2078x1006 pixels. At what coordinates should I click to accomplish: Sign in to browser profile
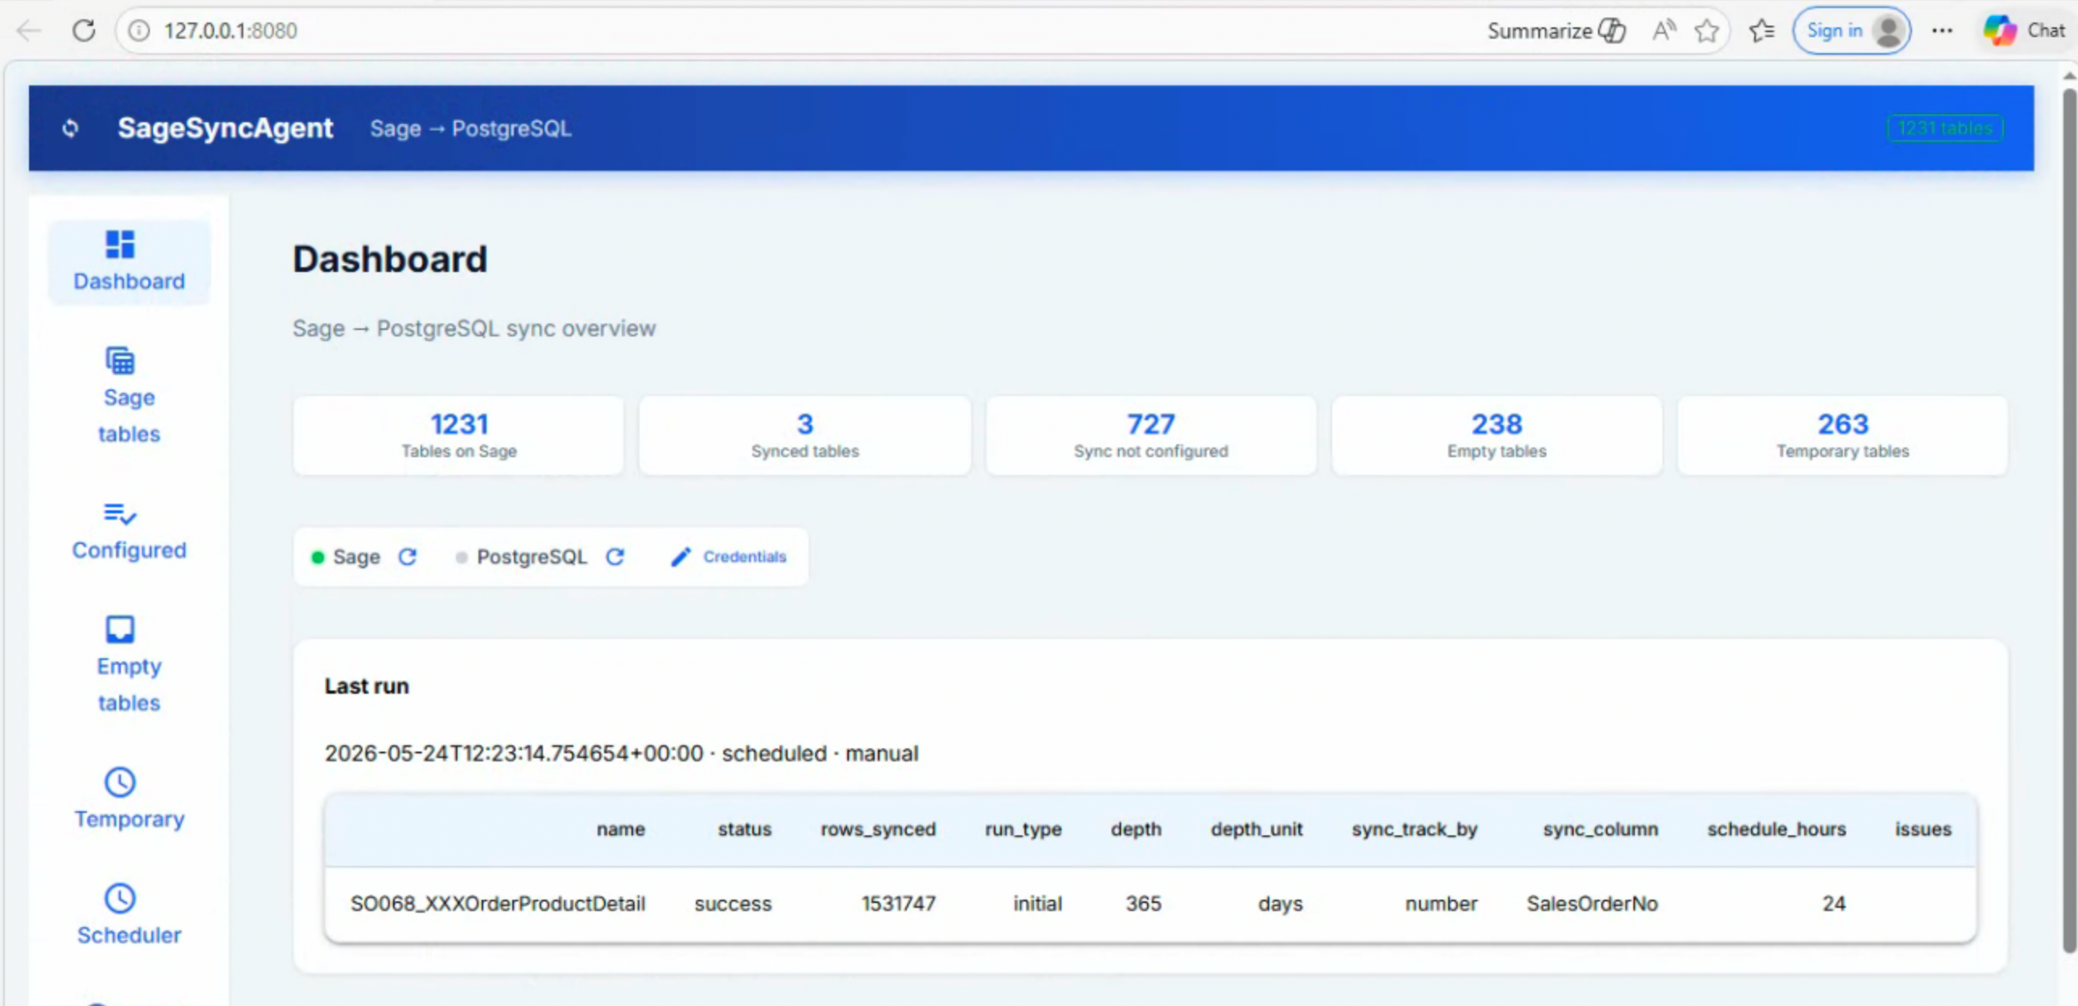click(x=1852, y=31)
